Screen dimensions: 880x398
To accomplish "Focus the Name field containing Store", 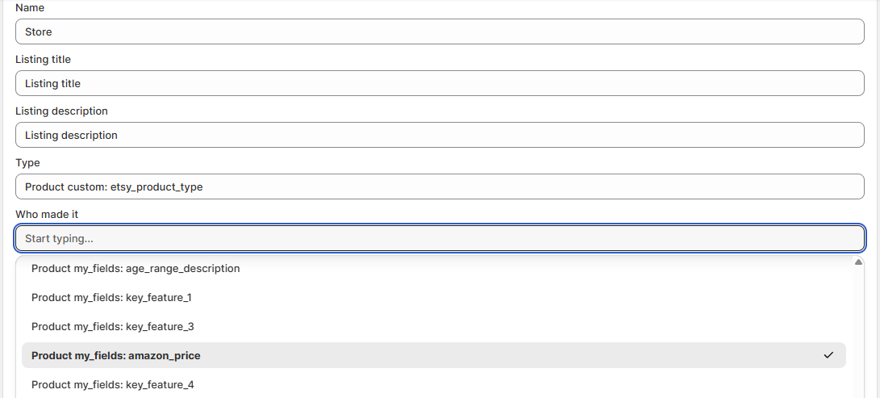I will 440,31.
